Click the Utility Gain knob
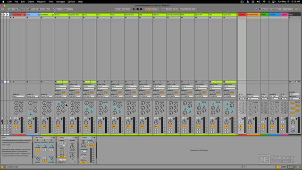 [x=72, y=147]
